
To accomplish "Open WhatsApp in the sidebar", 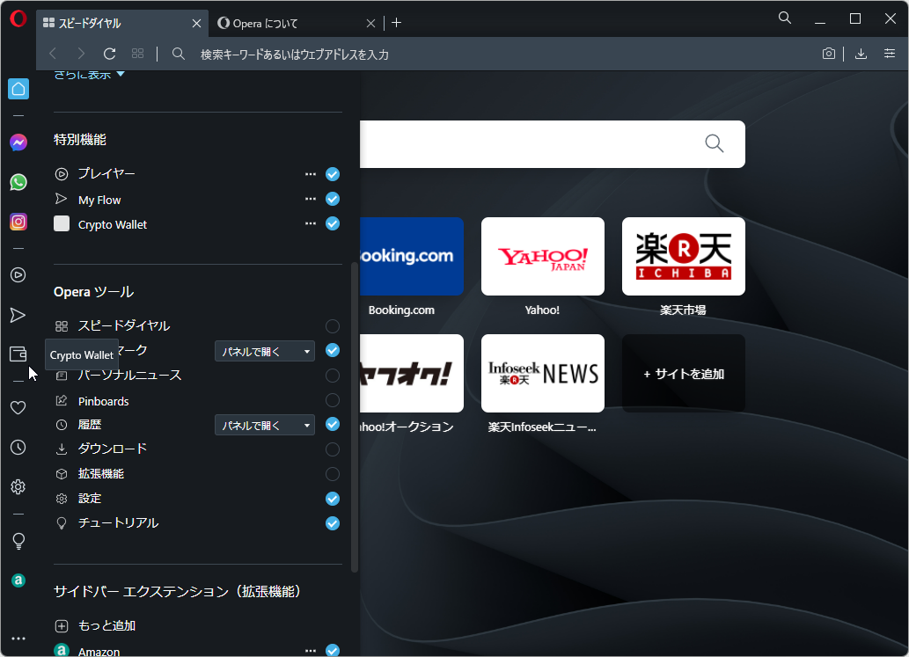I will click(18, 182).
